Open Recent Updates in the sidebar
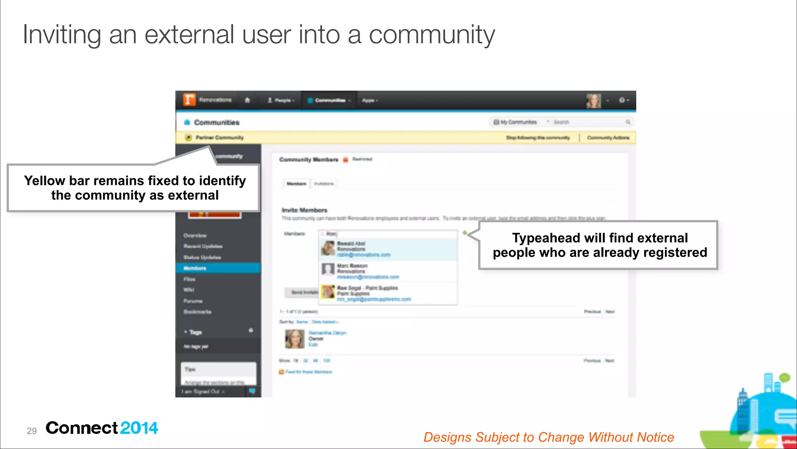Image resolution: width=797 pixels, height=449 pixels. coord(203,247)
